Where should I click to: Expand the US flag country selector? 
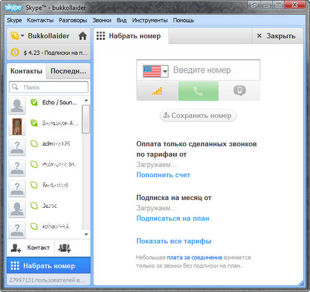[156, 71]
